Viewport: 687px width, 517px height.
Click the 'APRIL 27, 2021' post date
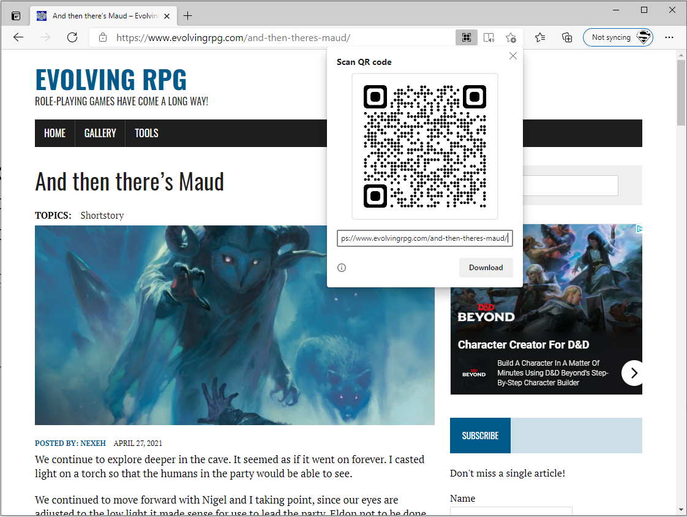pos(138,443)
